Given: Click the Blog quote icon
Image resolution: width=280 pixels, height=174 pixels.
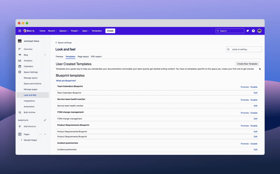Looking at the screenshot, I should tap(20, 55).
